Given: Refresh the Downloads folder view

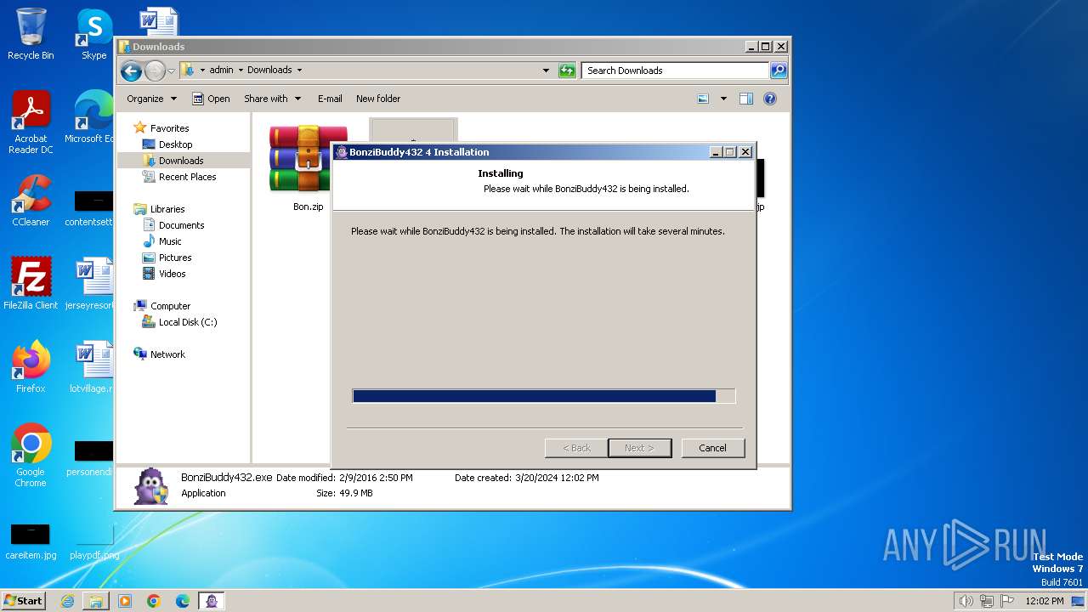Looking at the screenshot, I should (567, 71).
